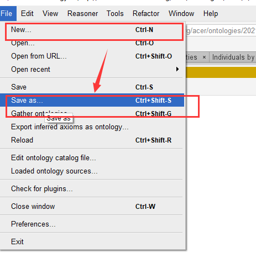Select Export inferred axioms as ontology...

92,127
